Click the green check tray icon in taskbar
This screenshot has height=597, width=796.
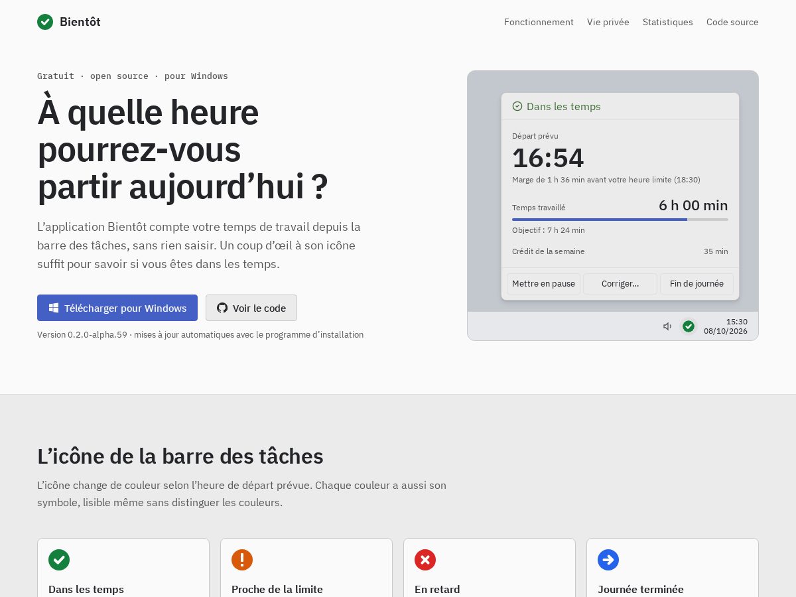(689, 326)
